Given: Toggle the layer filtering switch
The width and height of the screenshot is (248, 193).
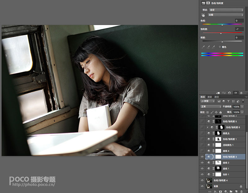Looking at the screenshot, I should (x=243, y=101).
